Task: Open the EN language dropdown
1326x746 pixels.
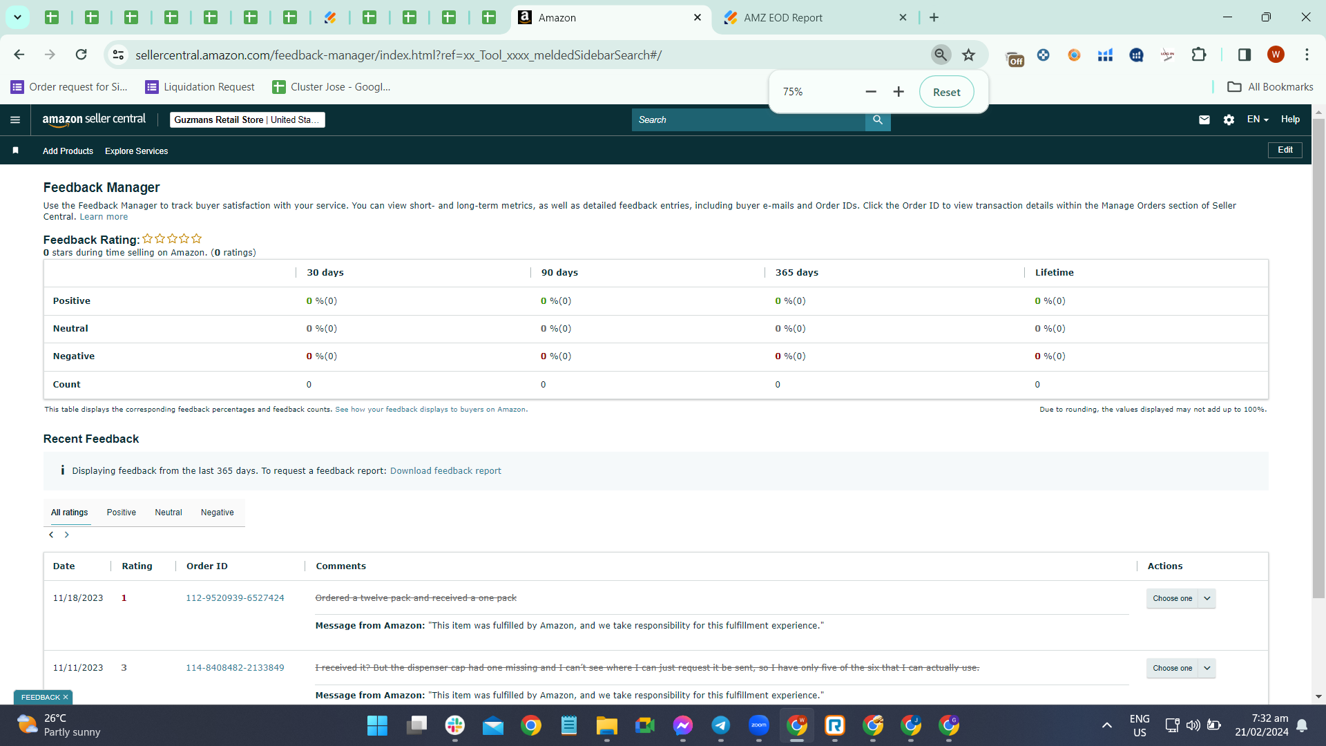Action: click(1258, 119)
